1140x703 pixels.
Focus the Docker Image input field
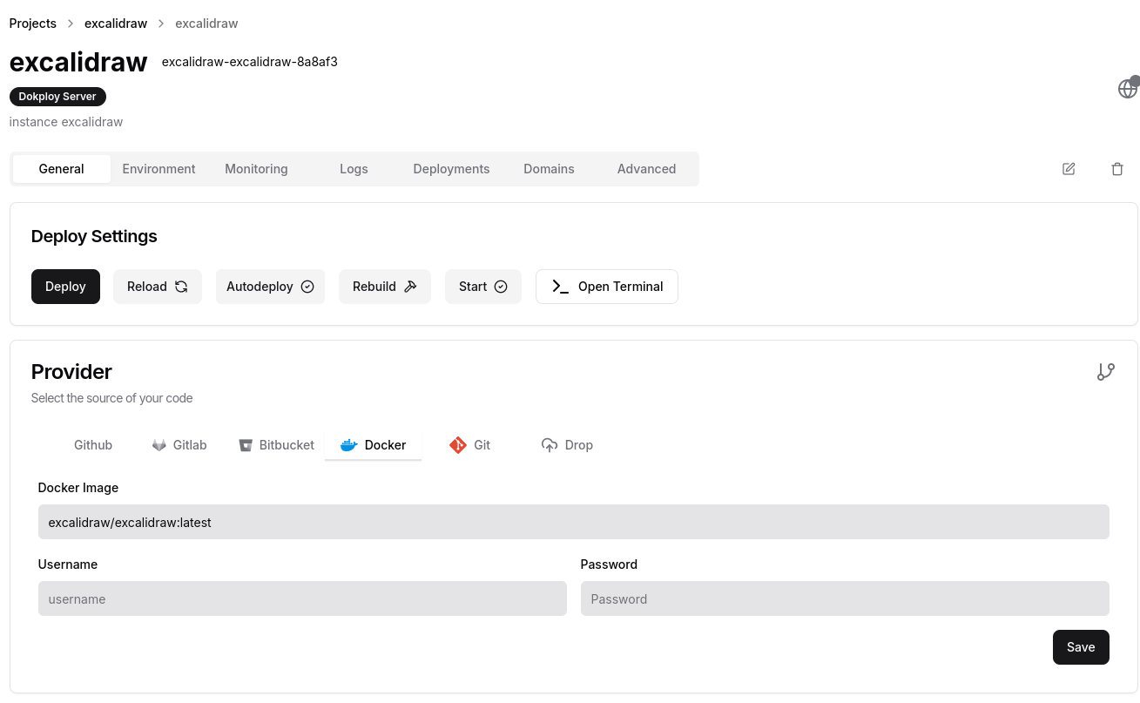pyautogui.click(x=573, y=523)
